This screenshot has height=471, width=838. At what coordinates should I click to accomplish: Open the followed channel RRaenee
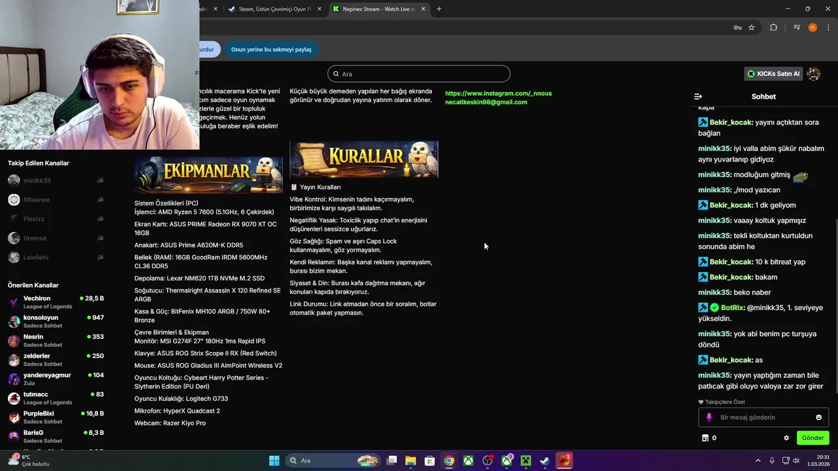[56, 200]
